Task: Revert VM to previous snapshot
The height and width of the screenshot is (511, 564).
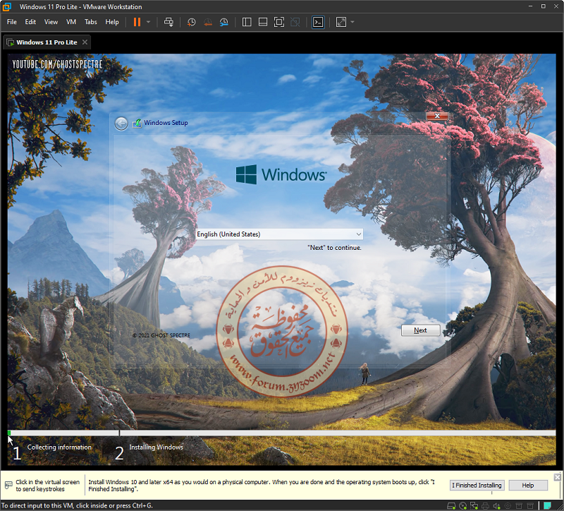Action: click(208, 22)
